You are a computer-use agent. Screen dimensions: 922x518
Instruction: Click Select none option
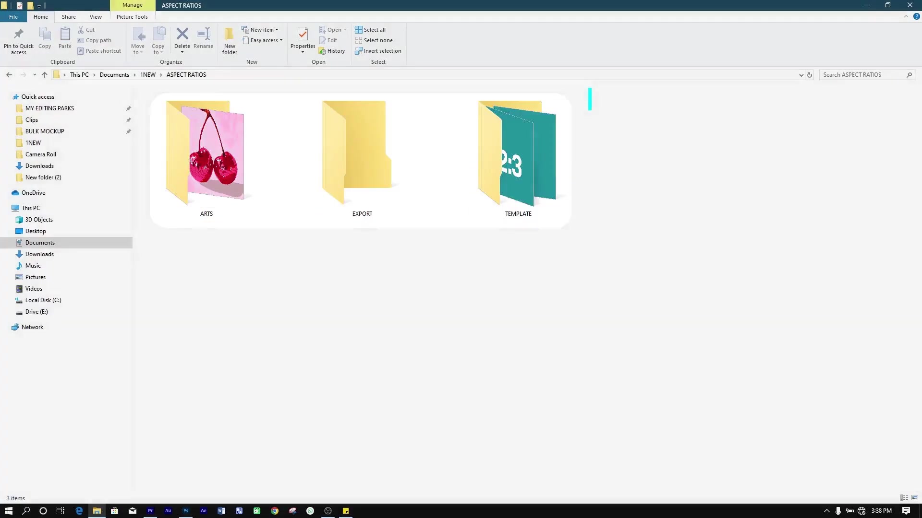[x=374, y=40]
